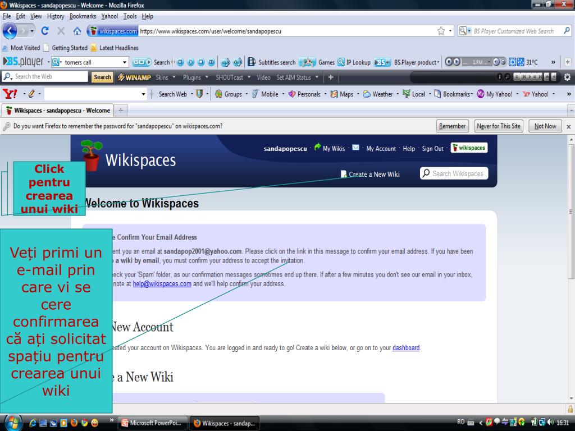
Task: Click the Search the Web Winamp field
Action: [45, 76]
